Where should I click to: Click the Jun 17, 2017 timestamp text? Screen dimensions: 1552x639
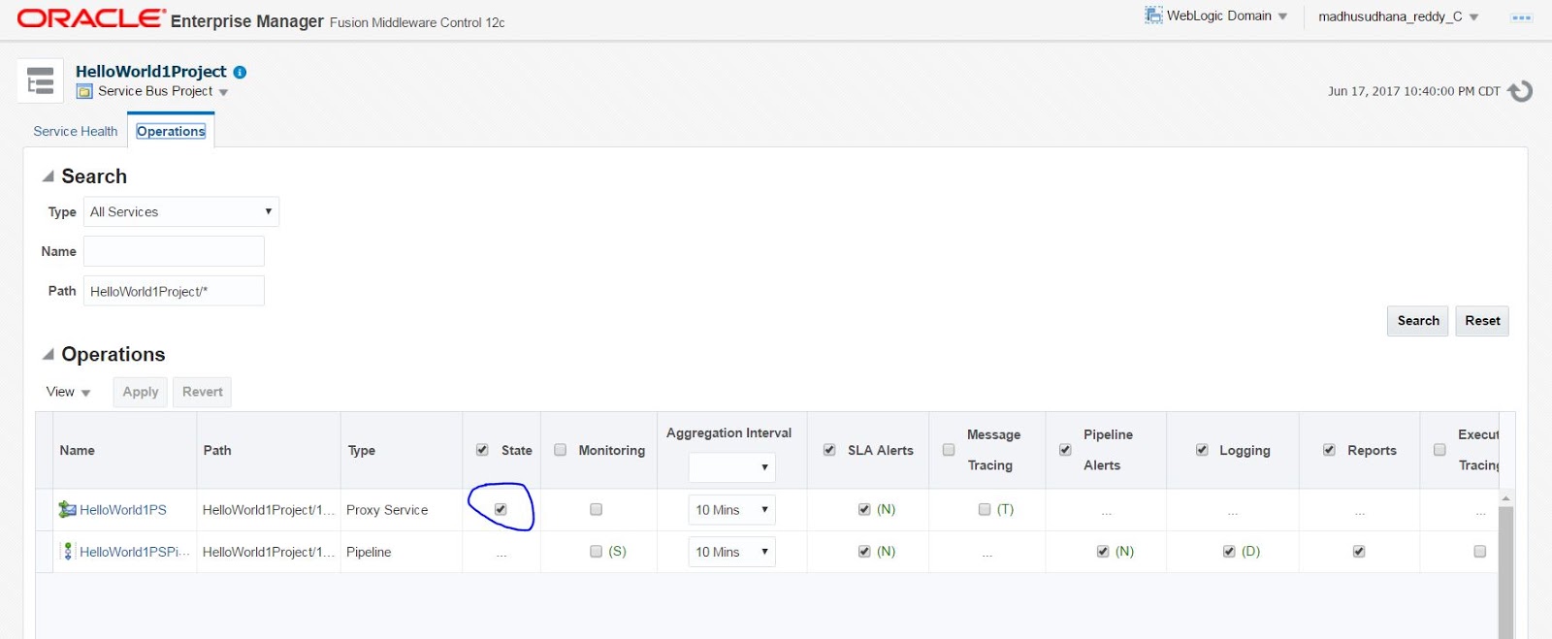click(1413, 91)
